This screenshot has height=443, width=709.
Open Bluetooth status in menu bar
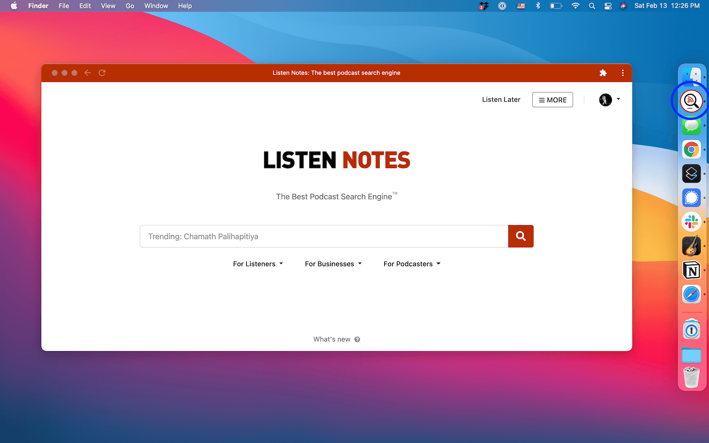pyautogui.click(x=538, y=6)
